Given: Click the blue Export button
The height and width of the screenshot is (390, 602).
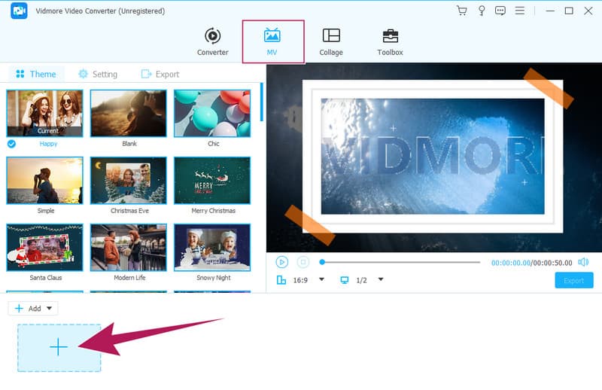Looking at the screenshot, I should 574,281.
